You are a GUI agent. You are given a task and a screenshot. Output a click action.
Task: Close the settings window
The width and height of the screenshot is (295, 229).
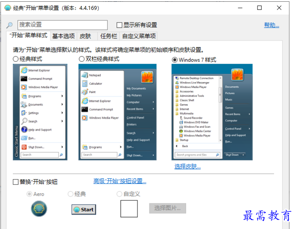click(279, 8)
